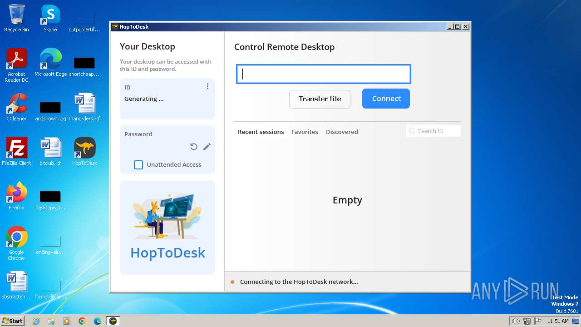Select the FileZilla Client desktop icon
This screenshot has width=581, height=327.
tap(16, 152)
